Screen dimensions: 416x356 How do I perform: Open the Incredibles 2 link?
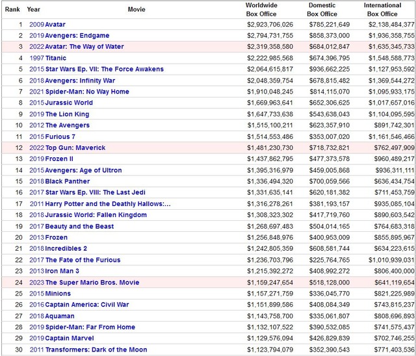coord(66,249)
